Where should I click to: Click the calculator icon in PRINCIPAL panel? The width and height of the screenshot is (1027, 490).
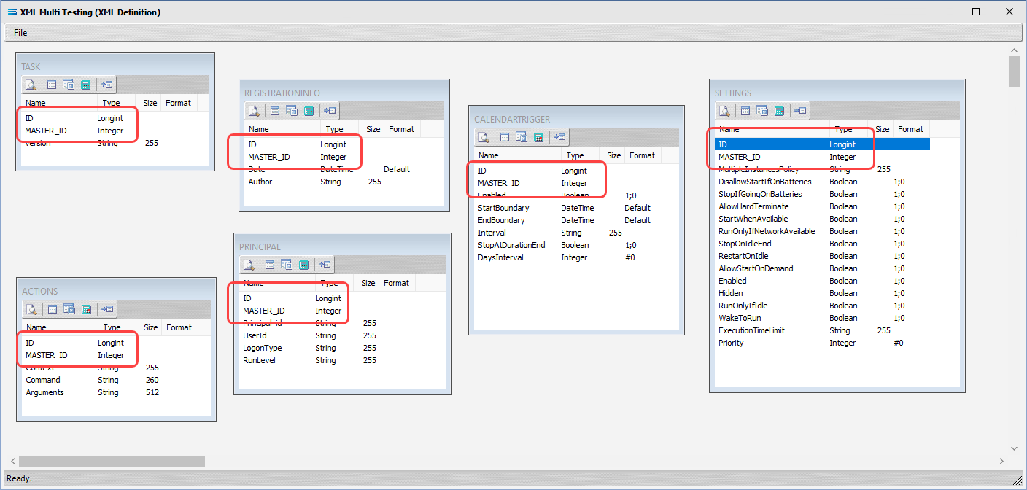304,265
